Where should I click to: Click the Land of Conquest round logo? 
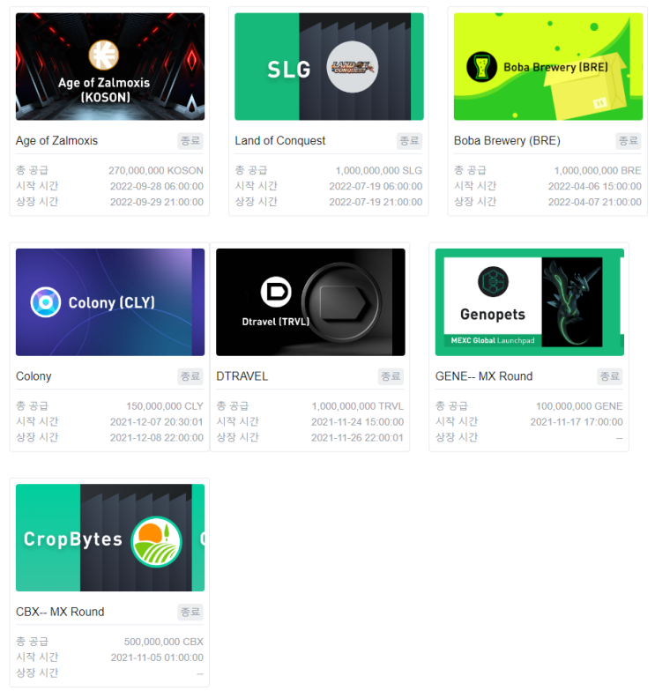click(x=353, y=67)
